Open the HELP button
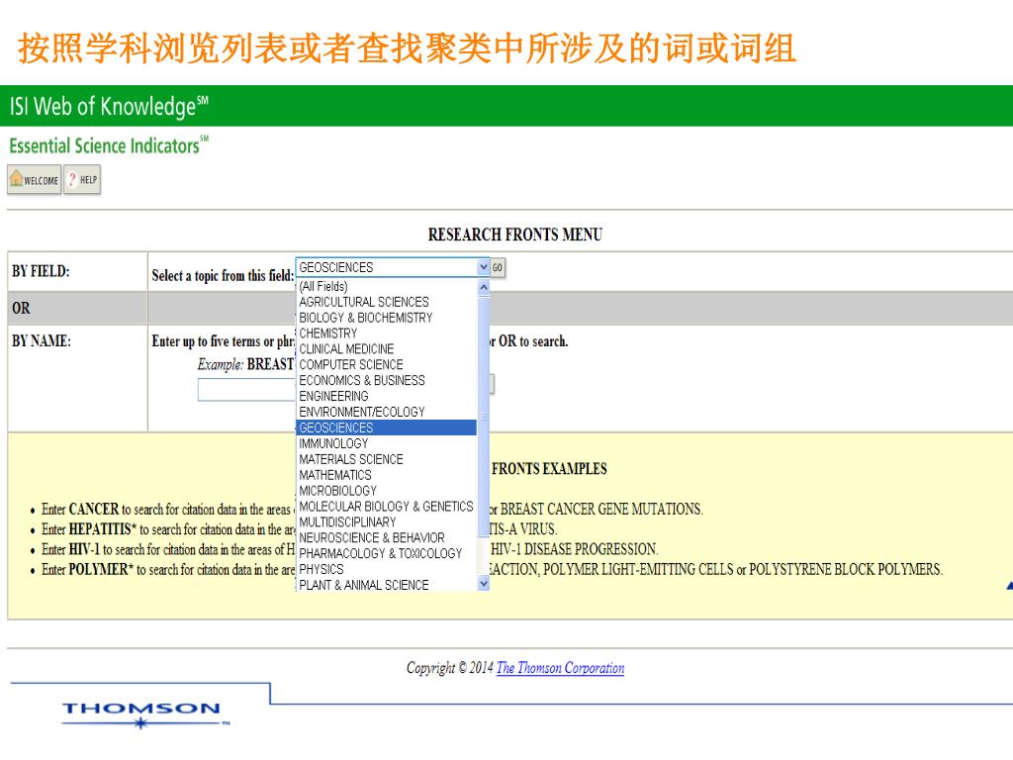 point(82,180)
